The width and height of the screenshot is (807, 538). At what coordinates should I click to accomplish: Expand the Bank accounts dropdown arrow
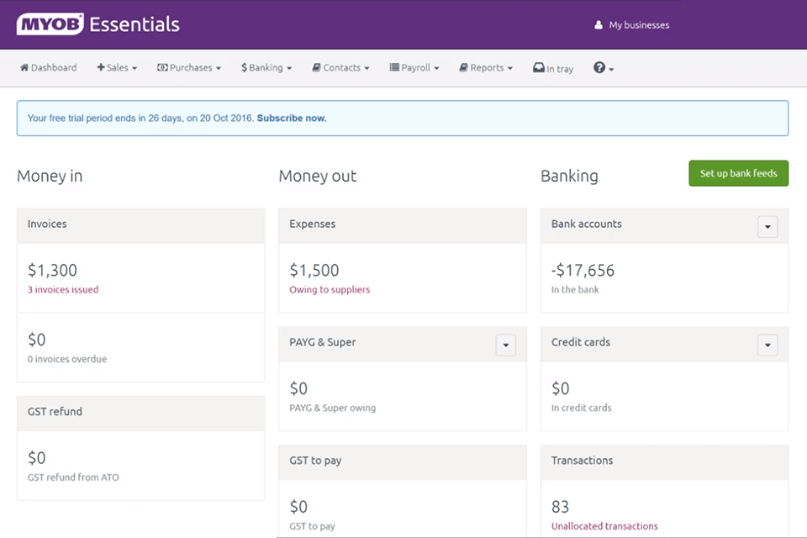pos(767,227)
